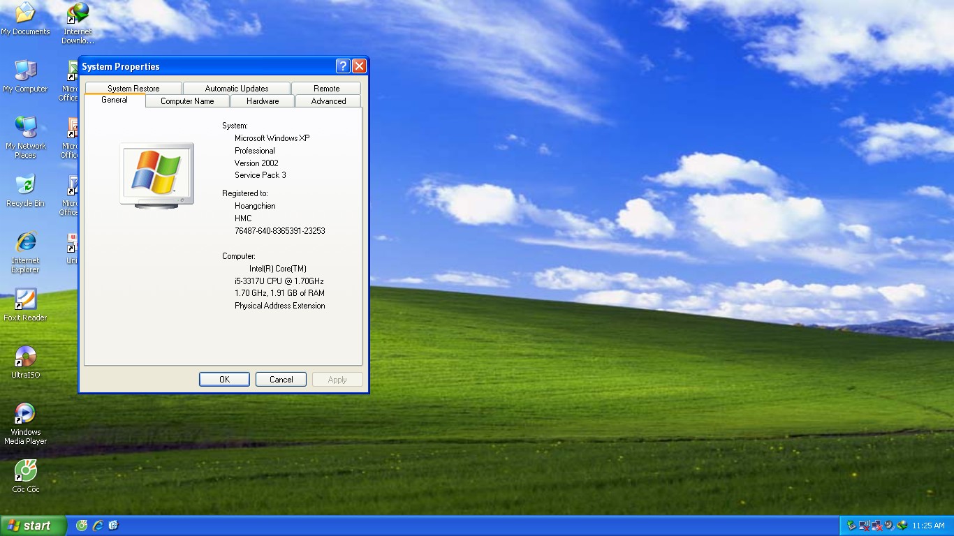This screenshot has width=954, height=536.
Task: Select My Network Places desktop icon
Action: coord(25,137)
